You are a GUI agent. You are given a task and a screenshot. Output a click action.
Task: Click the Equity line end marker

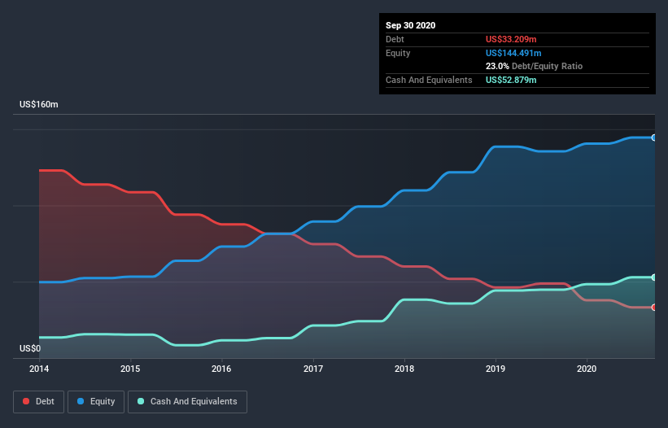tap(654, 138)
